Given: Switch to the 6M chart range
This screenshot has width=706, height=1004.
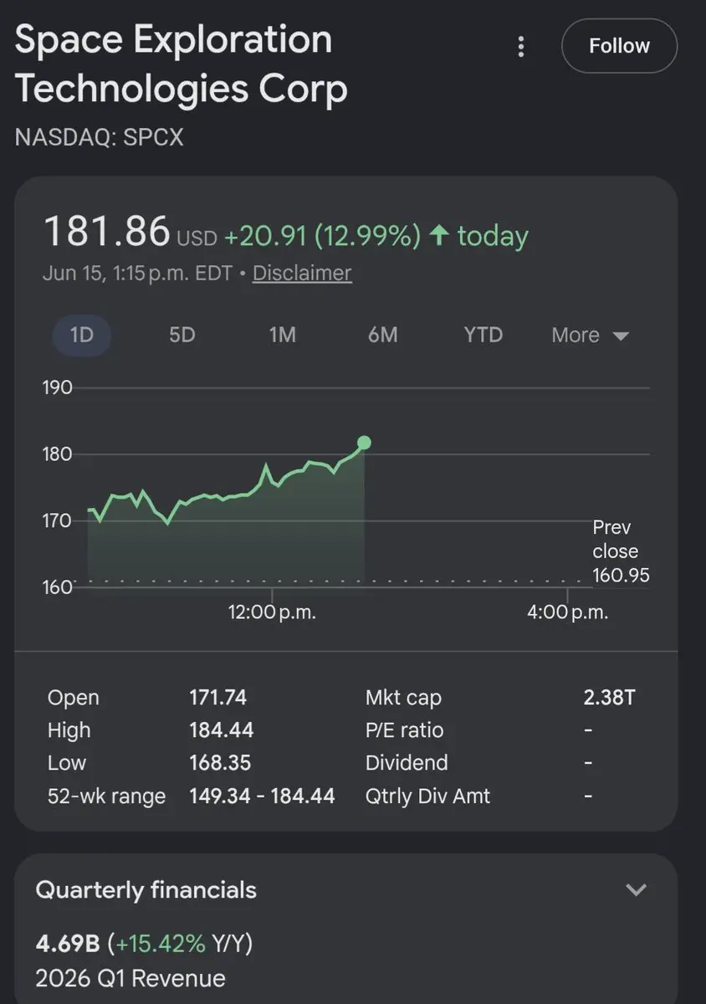Looking at the screenshot, I should pos(382,336).
